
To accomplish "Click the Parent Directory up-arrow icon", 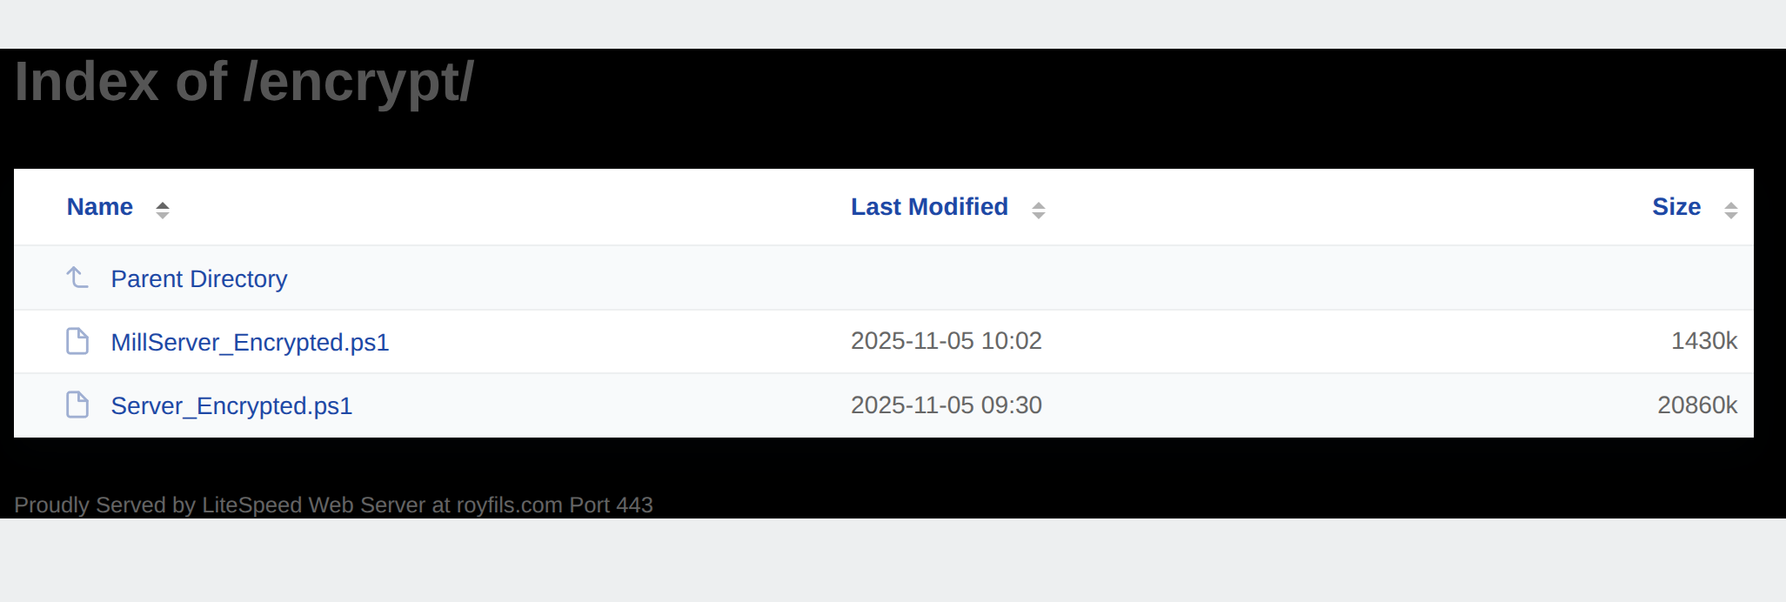I will 77,278.
